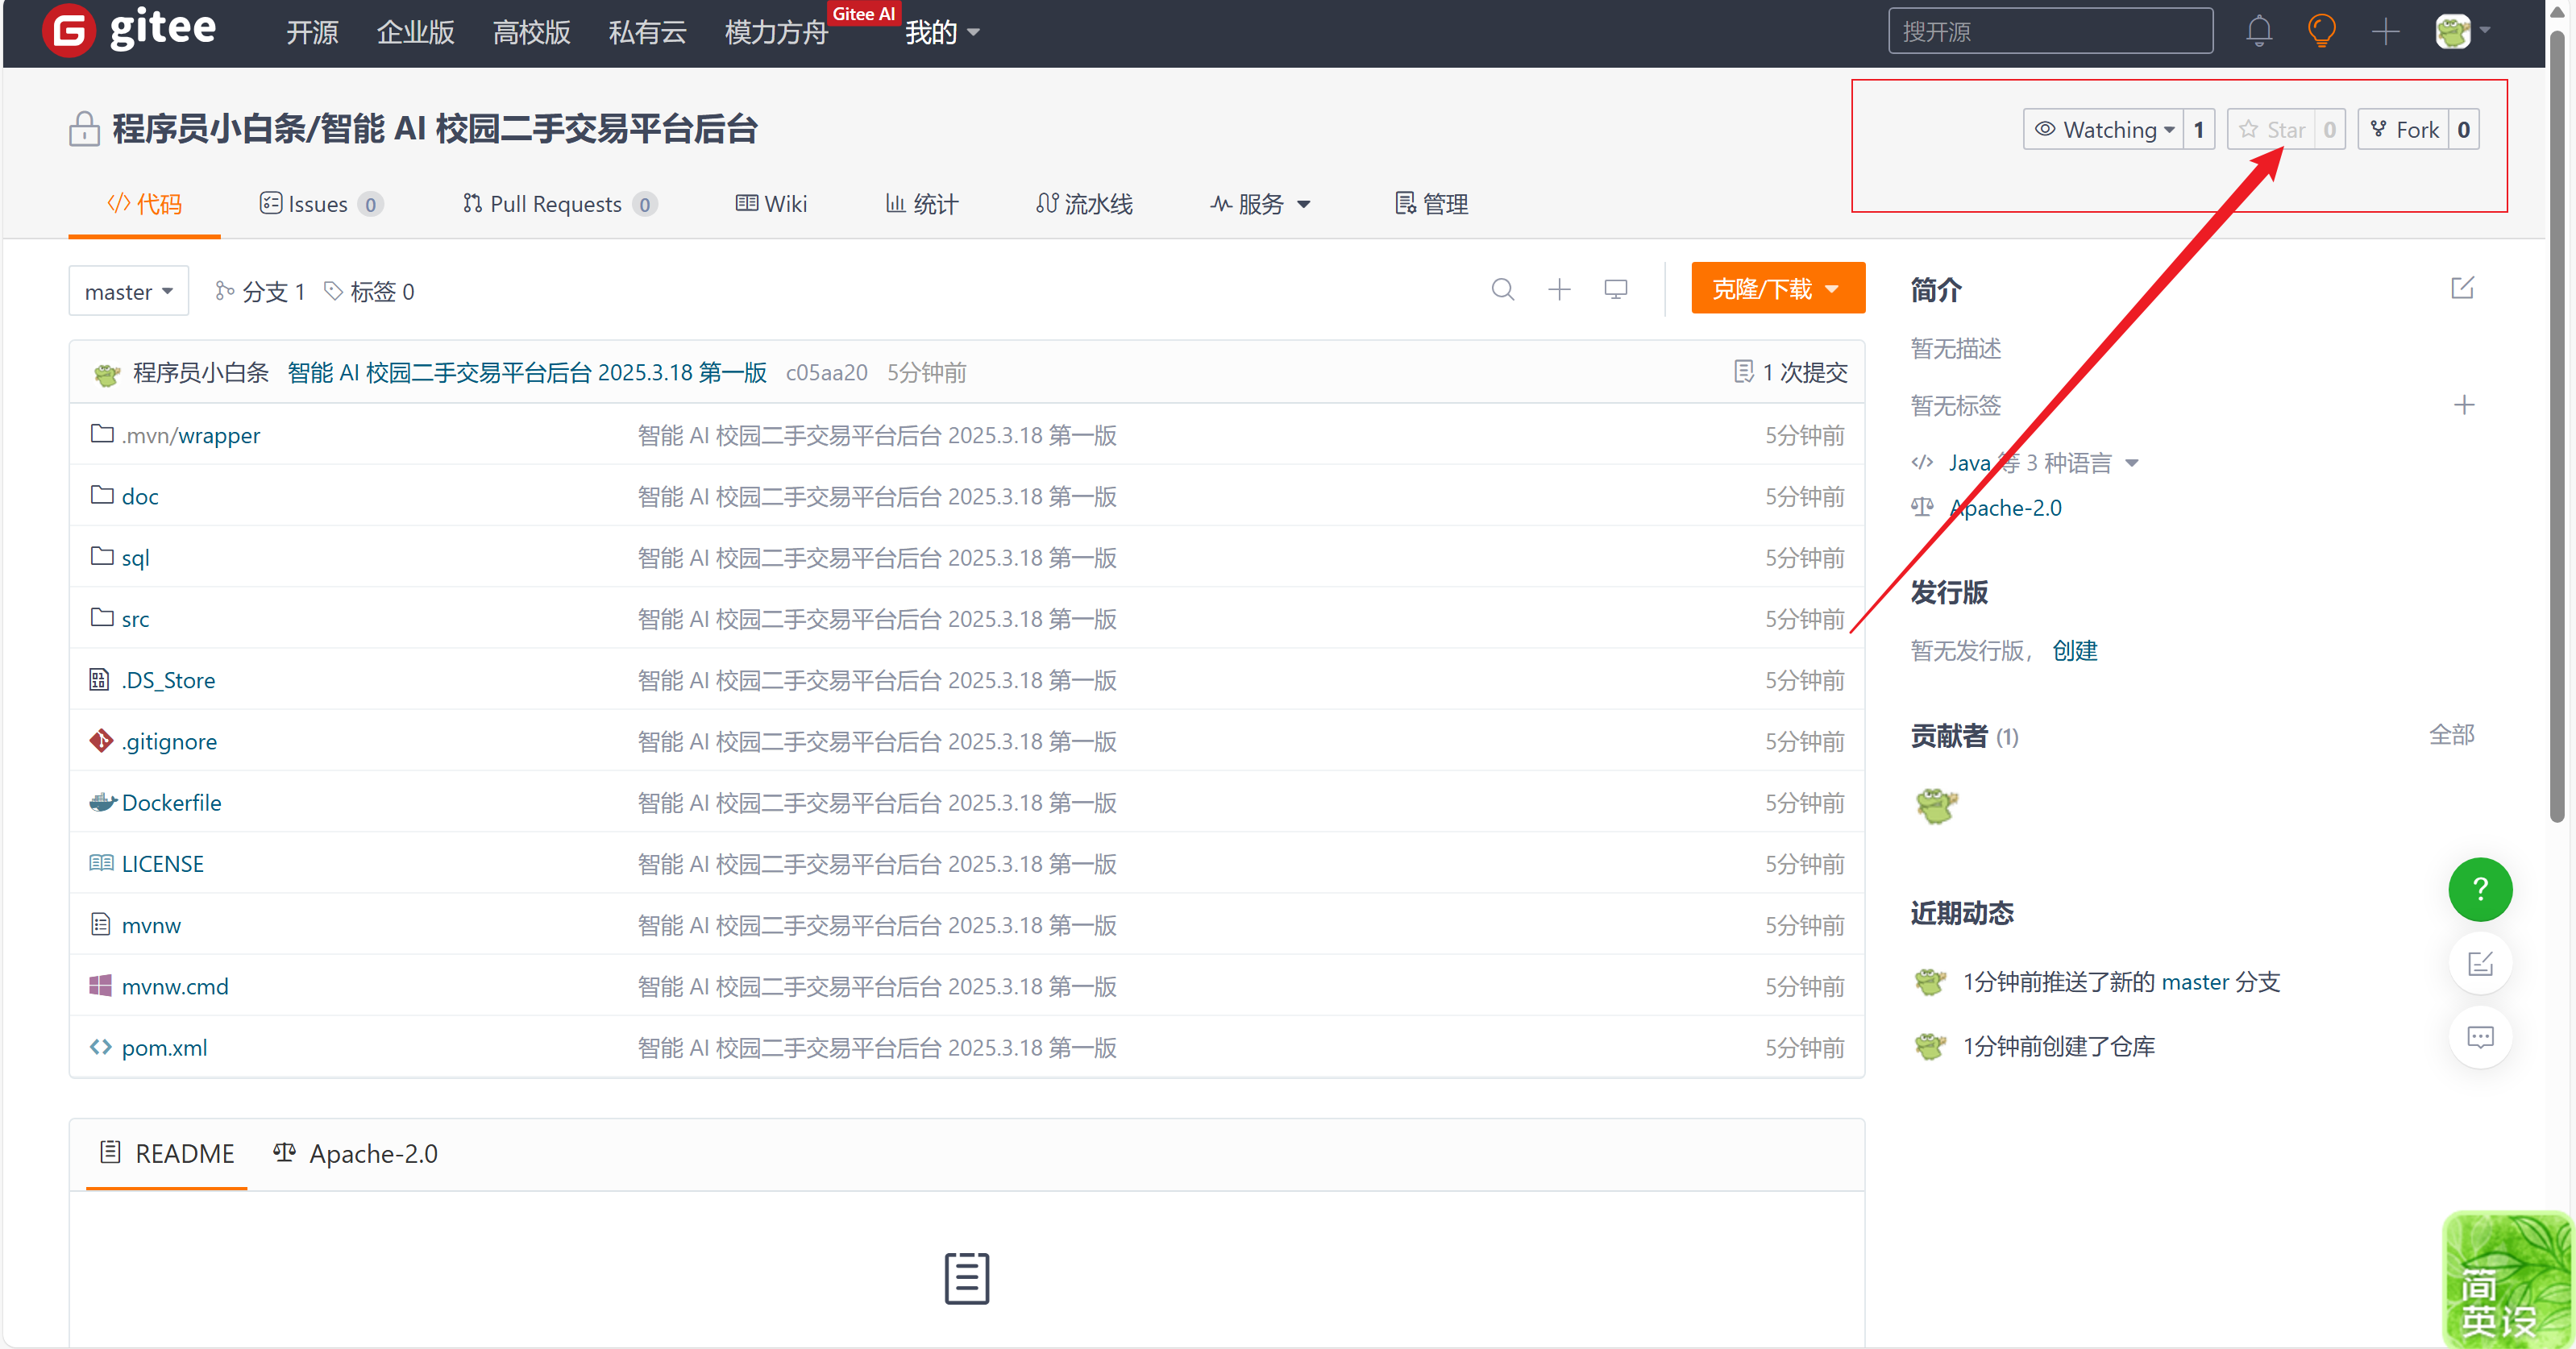This screenshot has height=1349, width=2576.
Task: Star this repository
Action: pyautogui.click(x=2272, y=130)
